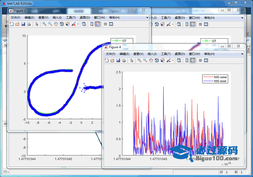Activate Zoom In tool in Figure 4

coord(139,61)
